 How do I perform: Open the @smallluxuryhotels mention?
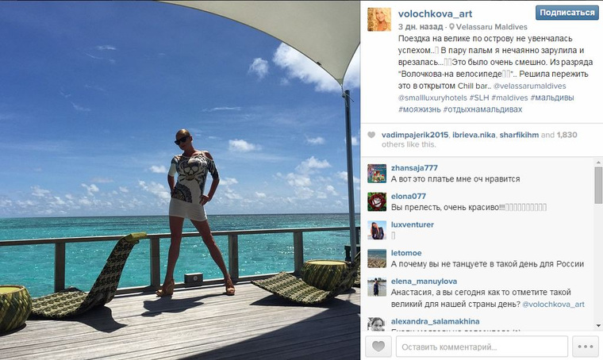point(432,98)
